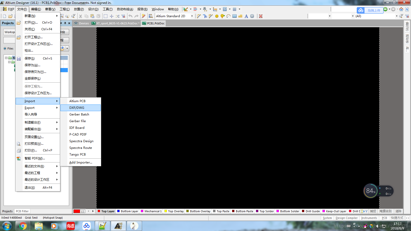The height and width of the screenshot is (231, 411).
Task: Click the place component chip icon
Action: pyautogui.click(x=252, y=16)
